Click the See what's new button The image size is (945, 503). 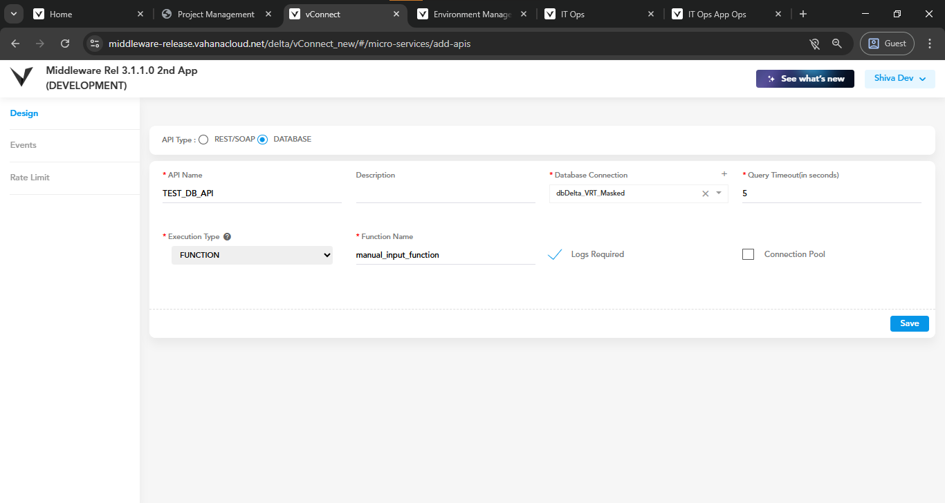pyautogui.click(x=805, y=79)
